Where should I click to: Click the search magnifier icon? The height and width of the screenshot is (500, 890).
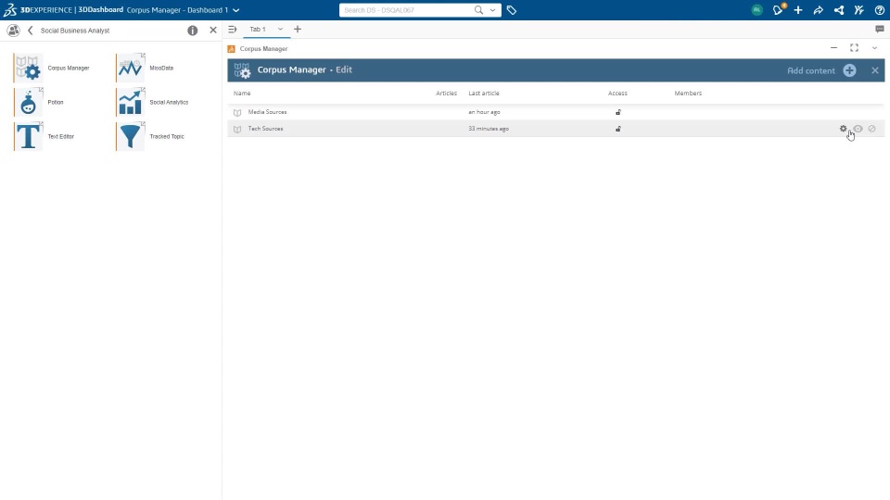coord(478,9)
